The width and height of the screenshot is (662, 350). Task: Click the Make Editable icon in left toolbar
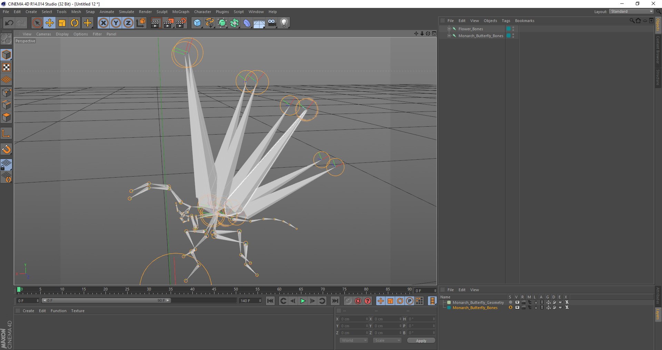6,39
